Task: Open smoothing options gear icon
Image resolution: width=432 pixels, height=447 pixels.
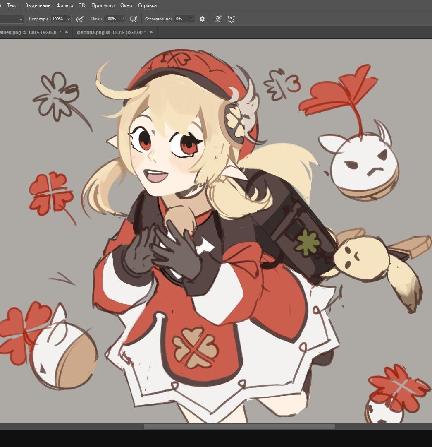Action: click(203, 19)
